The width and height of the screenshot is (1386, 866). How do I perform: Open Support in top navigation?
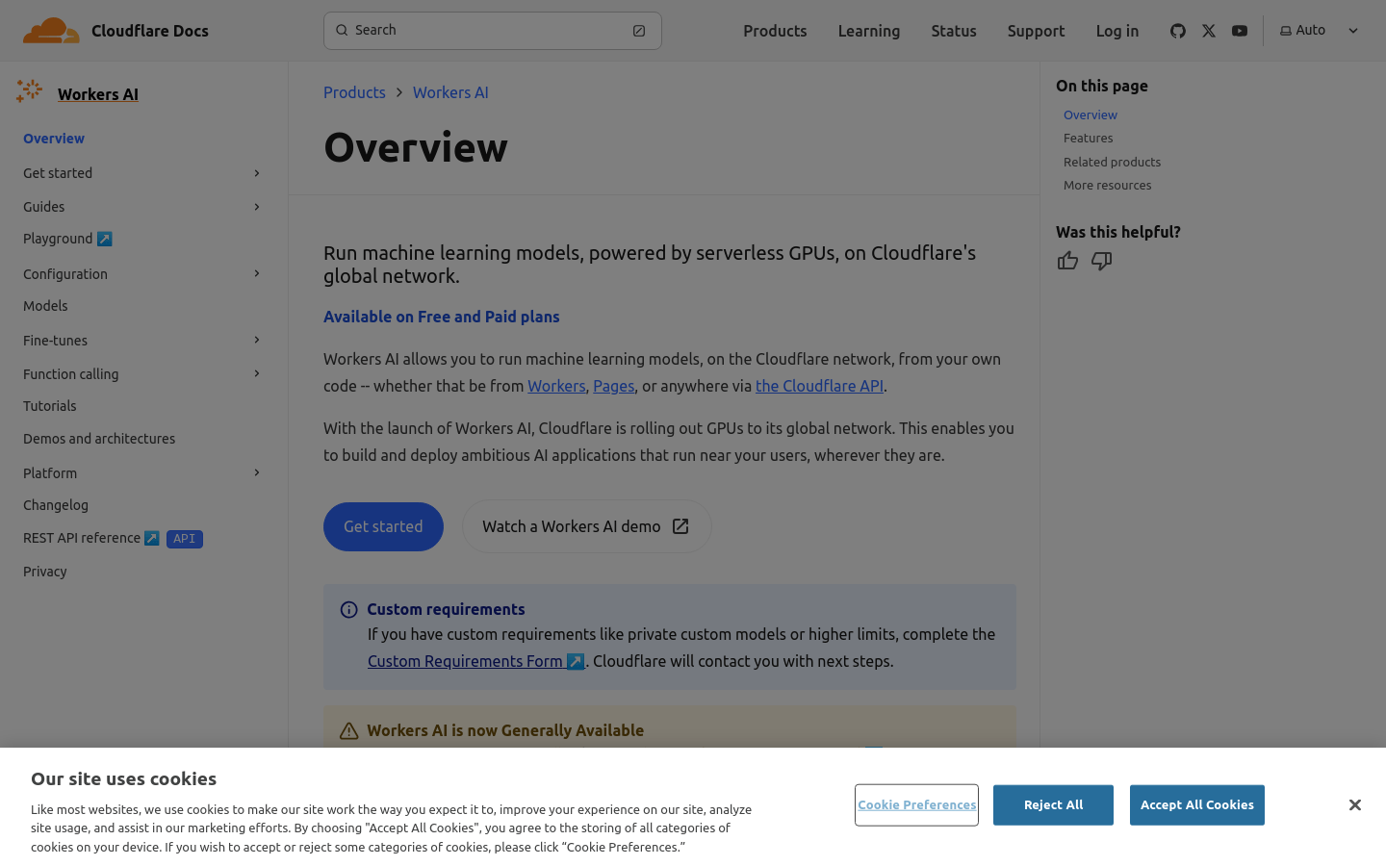[x=1036, y=31]
